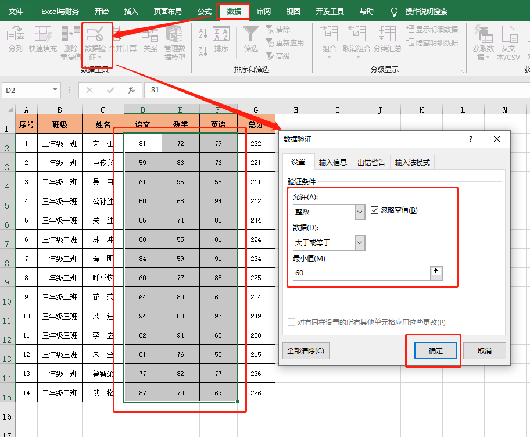Image resolution: width=530 pixels, height=437 pixels.
Task: Click the formula bar confirm checkmark
Action: (110, 90)
